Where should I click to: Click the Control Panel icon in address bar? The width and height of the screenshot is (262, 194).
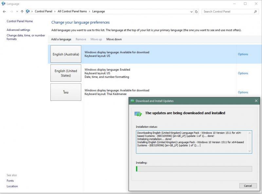pyautogui.click(x=28, y=11)
